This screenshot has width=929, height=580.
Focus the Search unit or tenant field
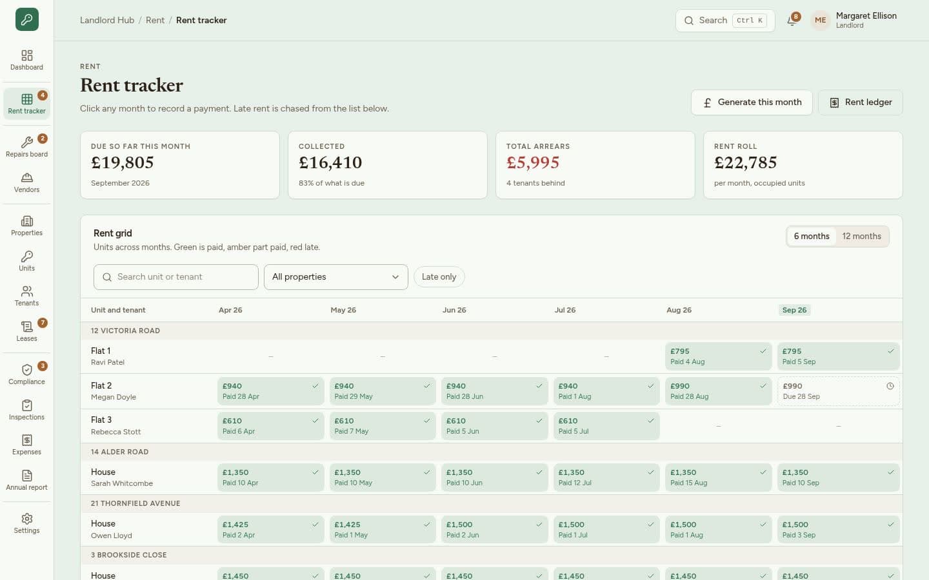[176, 277]
